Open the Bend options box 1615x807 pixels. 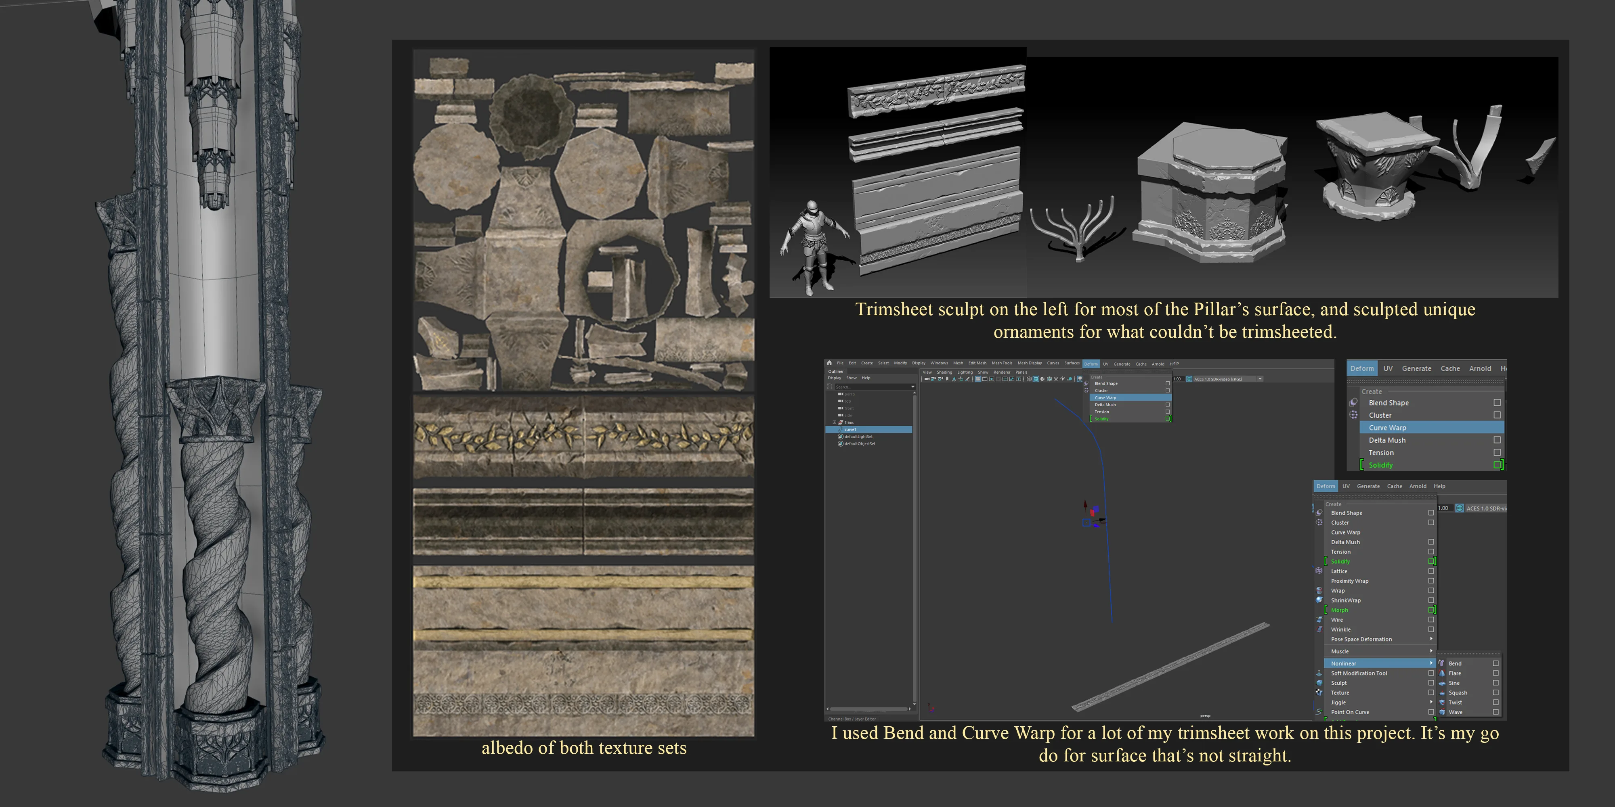pyautogui.click(x=1496, y=663)
